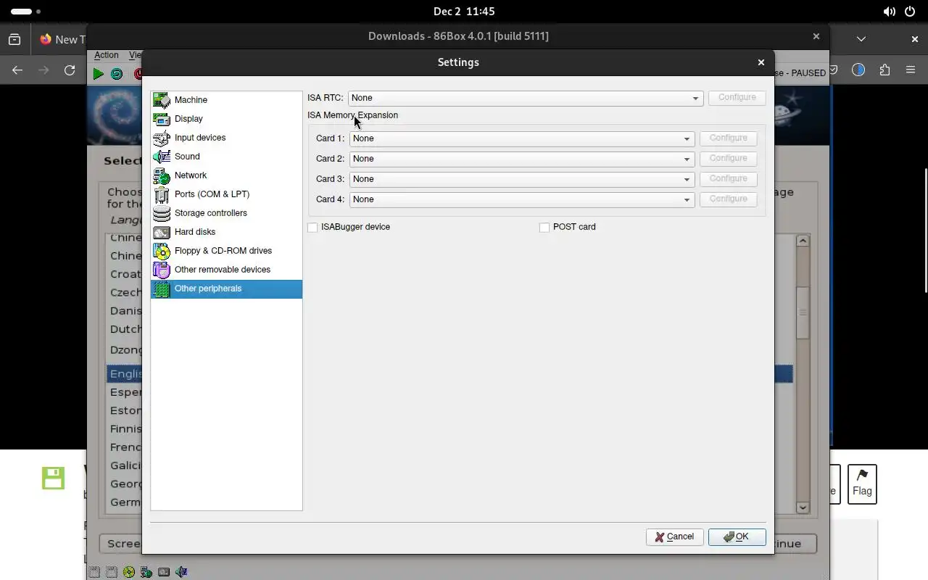Go to the Sound settings page
This screenshot has height=580, width=928.
pos(226,157)
